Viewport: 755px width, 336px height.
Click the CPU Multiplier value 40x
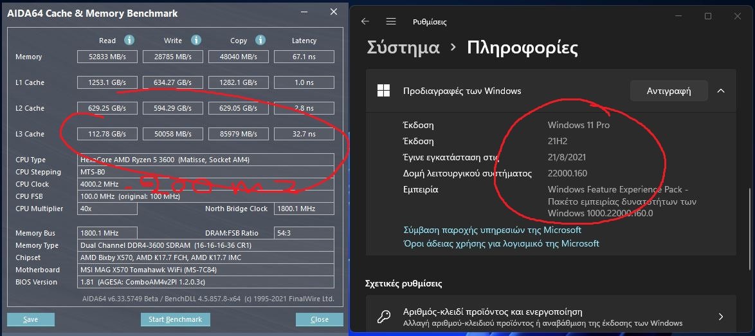[x=107, y=209]
